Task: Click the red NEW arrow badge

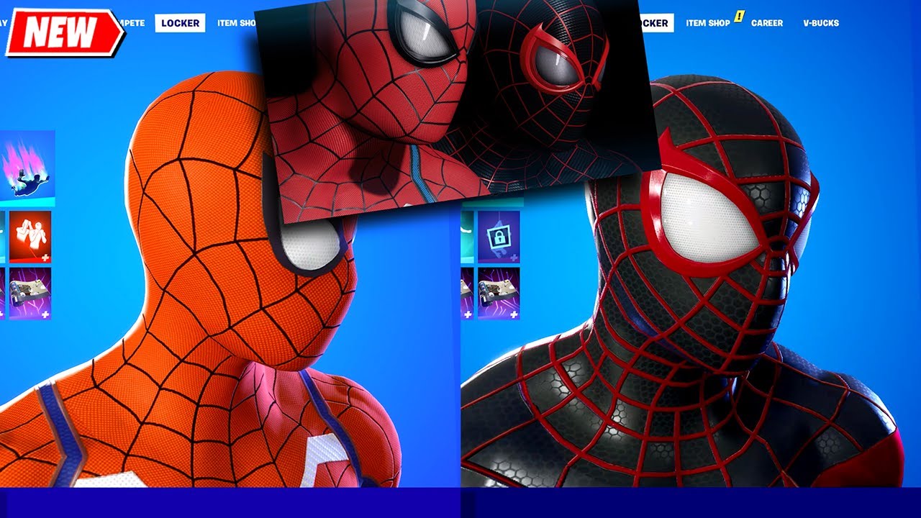Action: tap(65, 32)
